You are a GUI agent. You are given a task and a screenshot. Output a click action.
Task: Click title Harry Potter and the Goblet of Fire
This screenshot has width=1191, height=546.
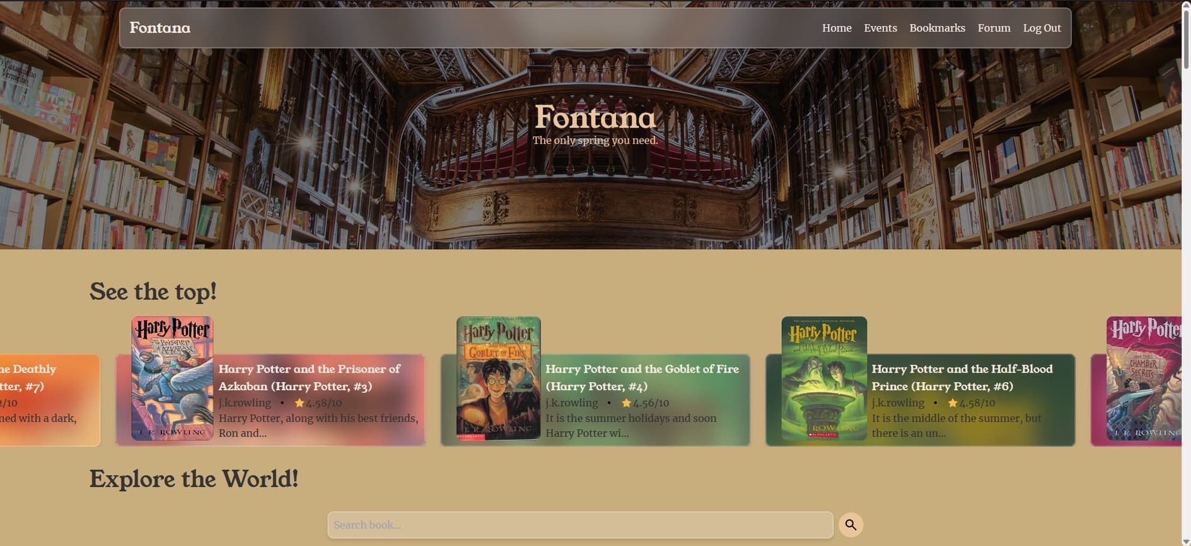tap(642, 377)
